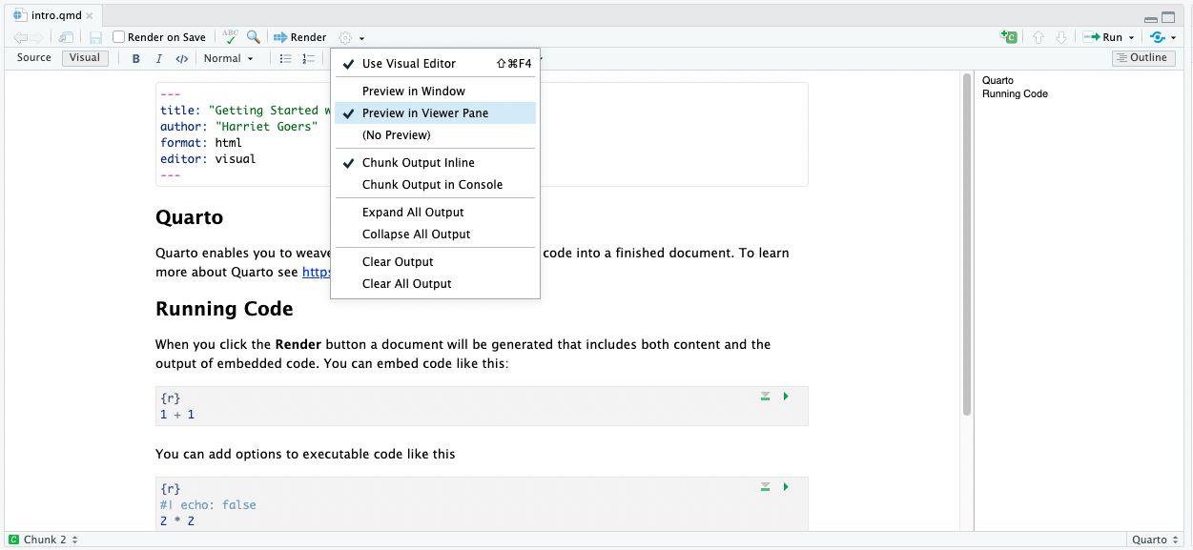Choose Chunk Output in Console
Viewport: 1193px width, 550px height.
pos(432,185)
